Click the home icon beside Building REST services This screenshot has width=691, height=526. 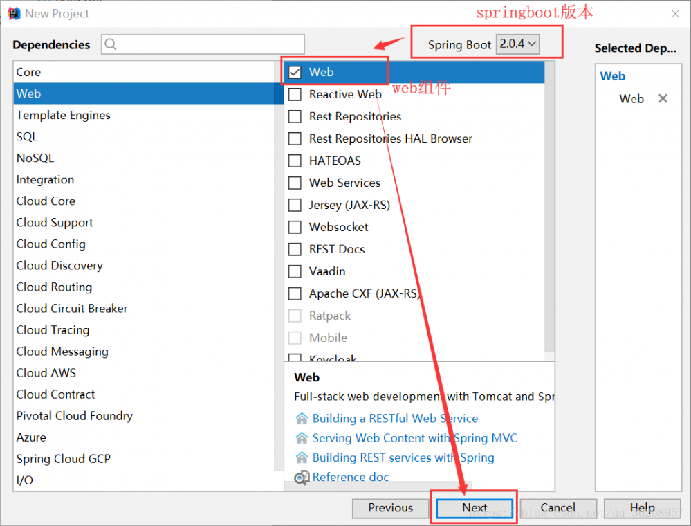[302, 457]
